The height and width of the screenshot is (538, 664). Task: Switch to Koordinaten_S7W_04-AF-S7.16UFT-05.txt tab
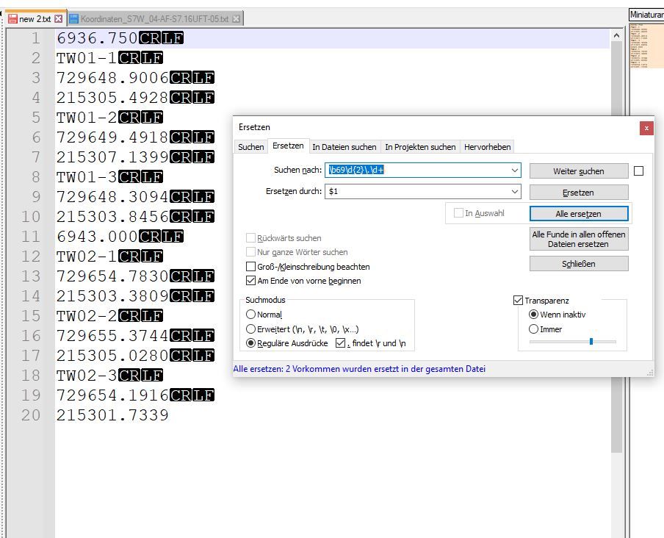pos(154,19)
